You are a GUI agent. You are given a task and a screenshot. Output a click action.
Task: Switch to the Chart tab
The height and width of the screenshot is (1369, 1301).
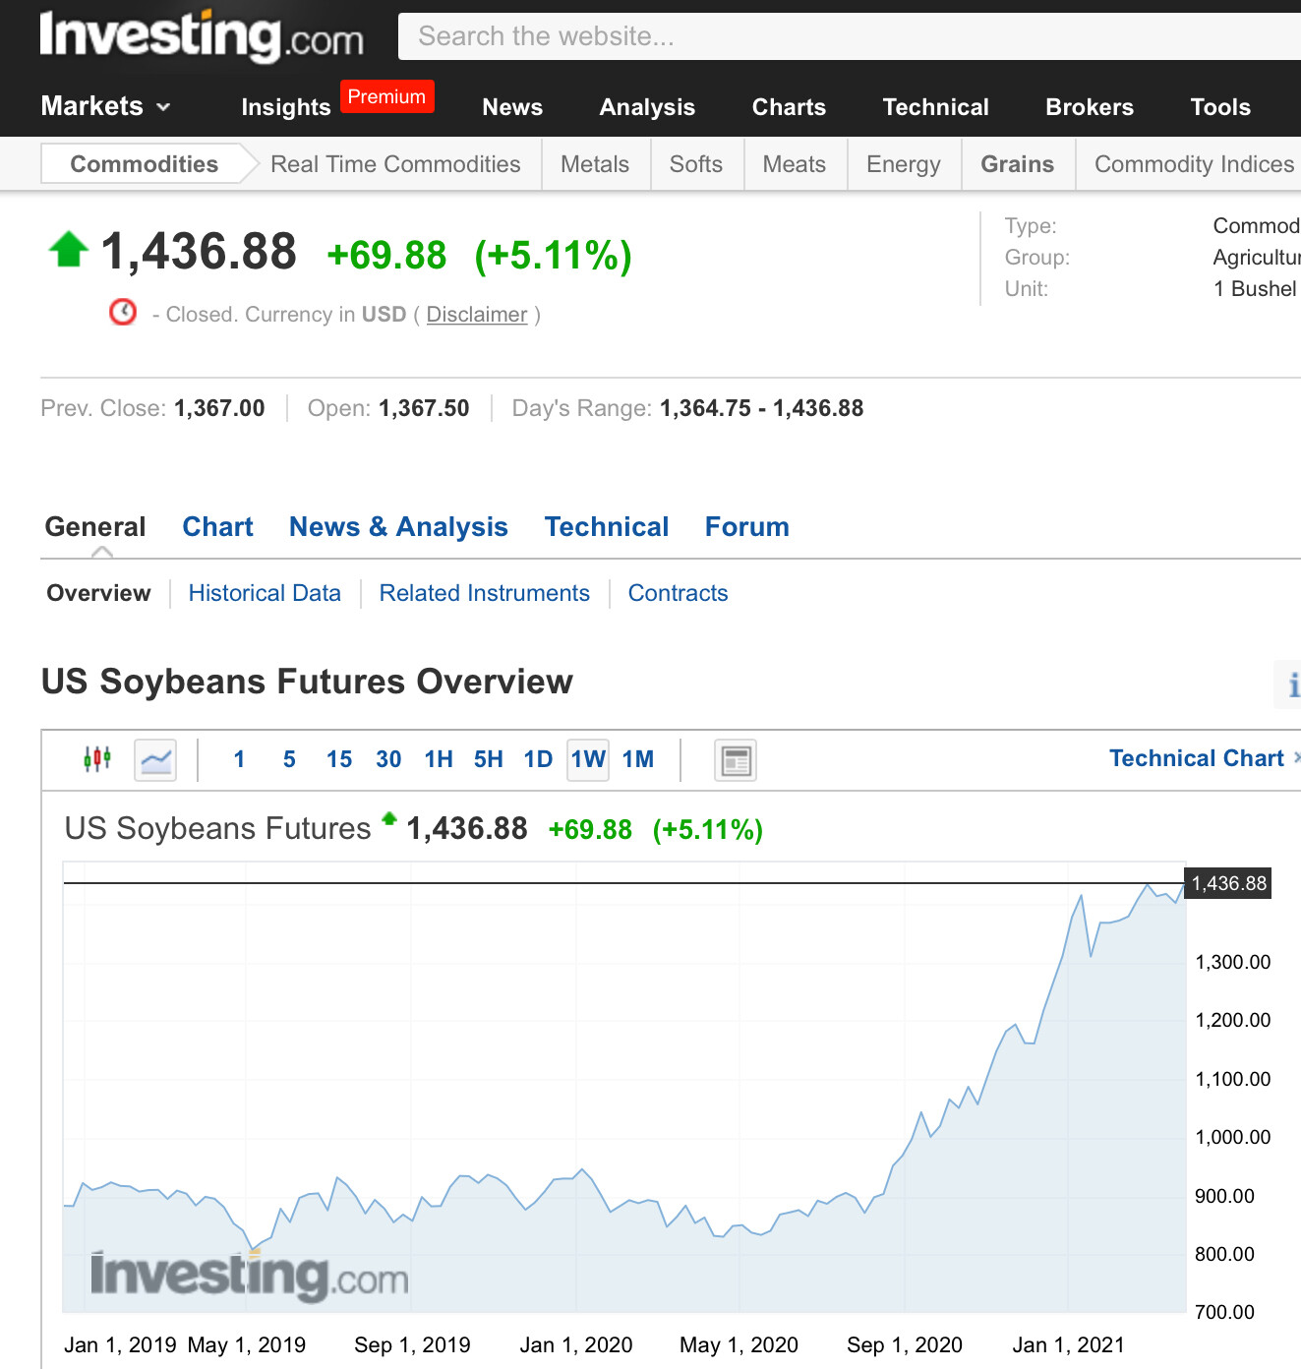[217, 527]
